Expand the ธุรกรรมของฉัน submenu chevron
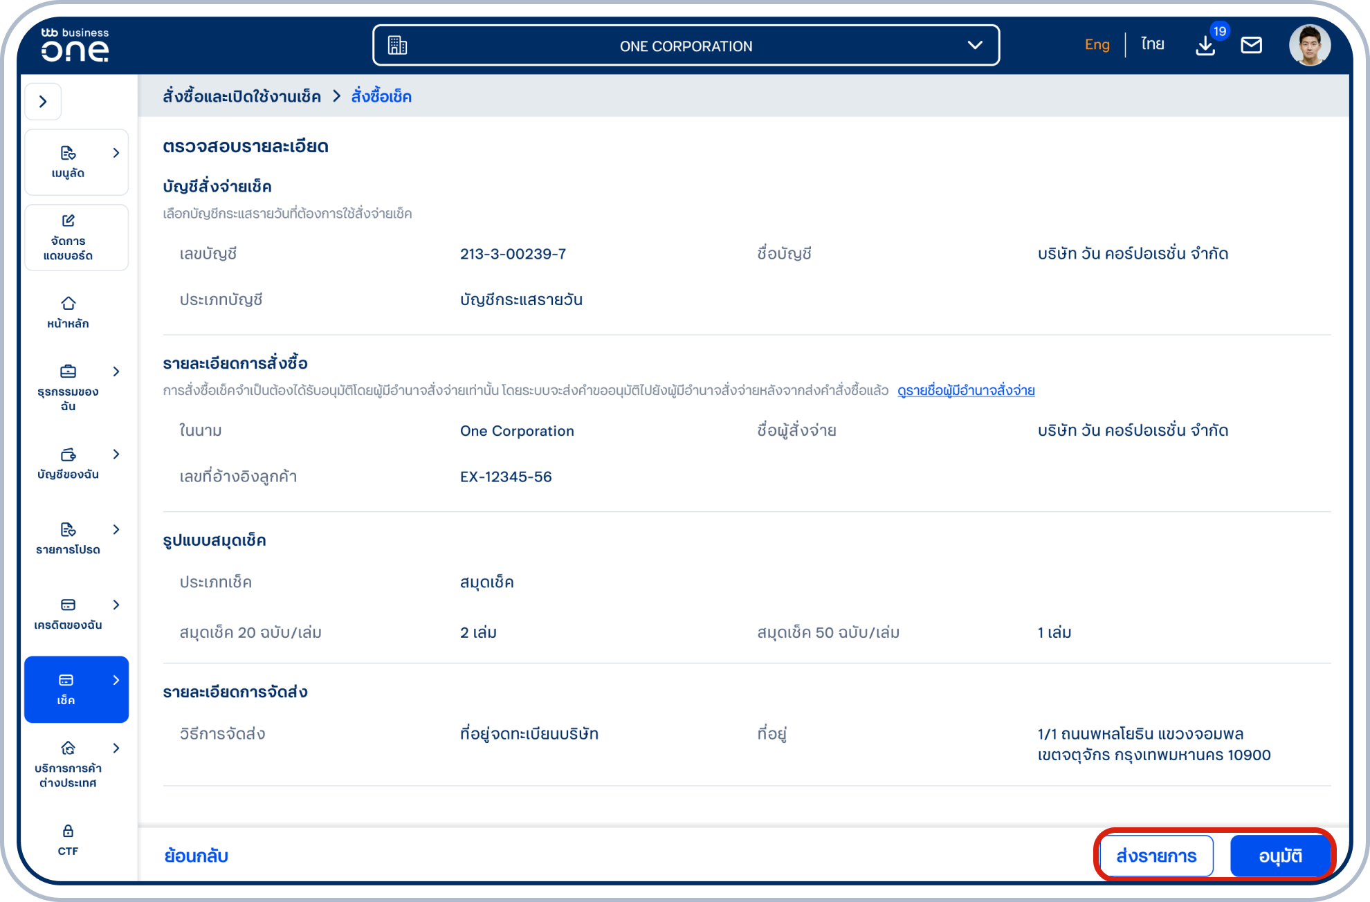This screenshot has height=902, width=1370. click(x=116, y=371)
